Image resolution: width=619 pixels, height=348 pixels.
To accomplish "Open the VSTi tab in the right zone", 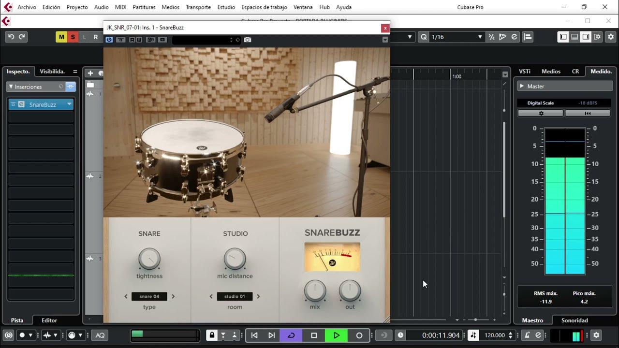I will (525, 71).
